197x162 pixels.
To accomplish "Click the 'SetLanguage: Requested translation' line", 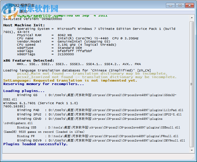I will pos(70,80).
